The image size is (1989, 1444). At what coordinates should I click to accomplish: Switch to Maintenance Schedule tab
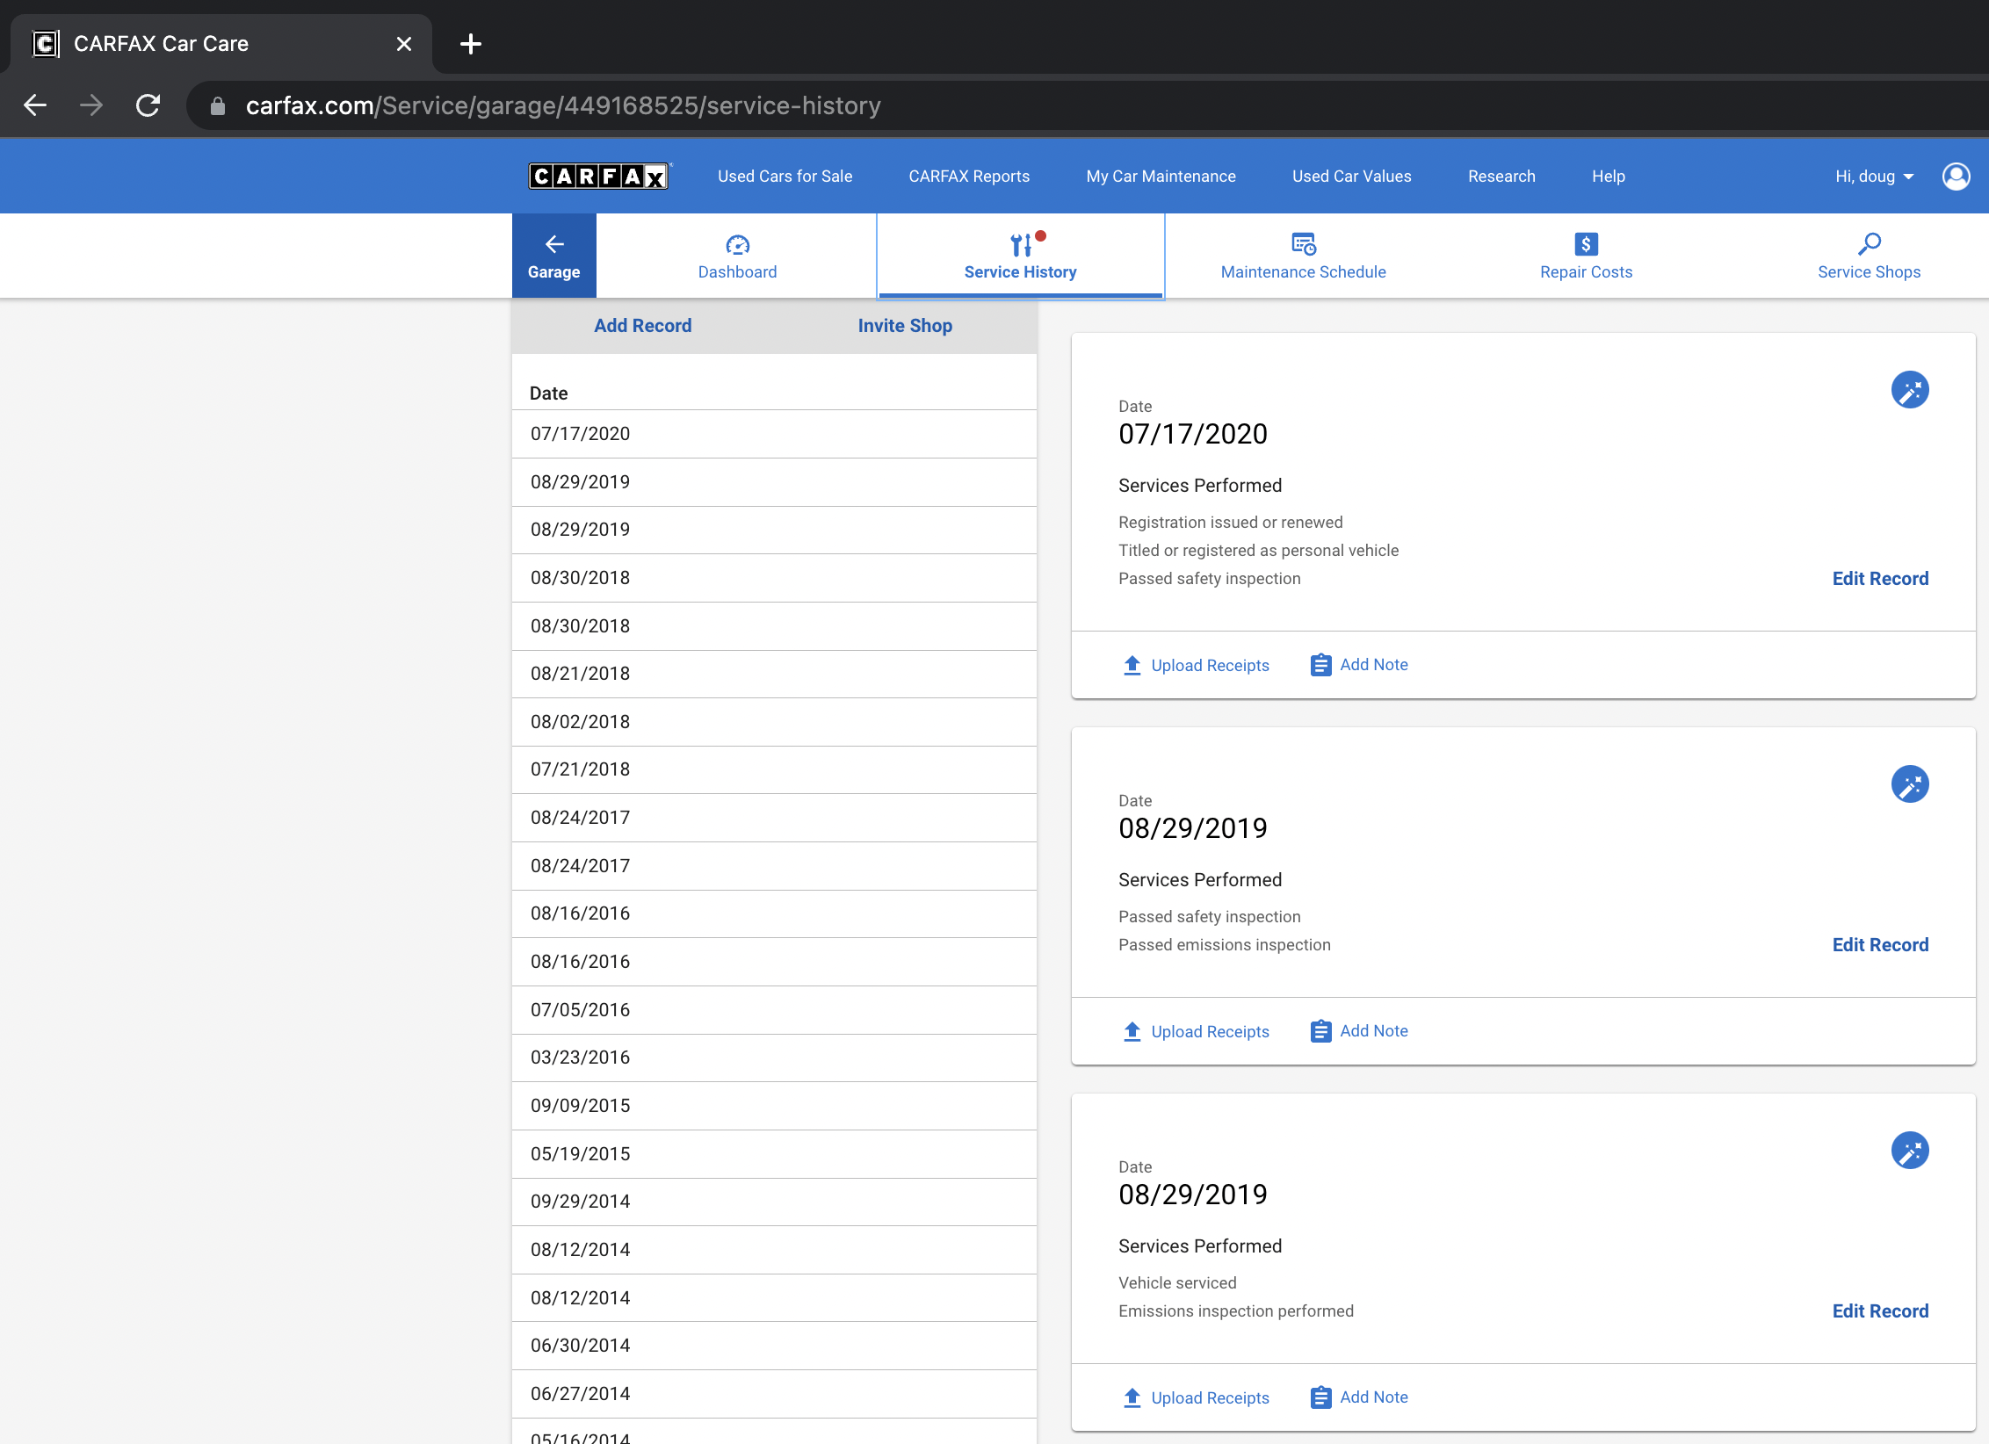[1304, 256]
